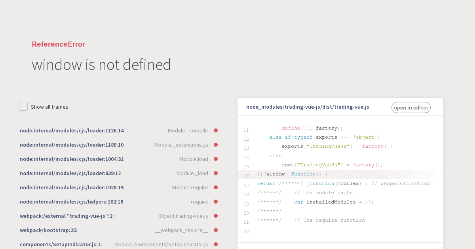
Task: Click red dot beside Object.trading-vue-js
Action: [216, 216]
